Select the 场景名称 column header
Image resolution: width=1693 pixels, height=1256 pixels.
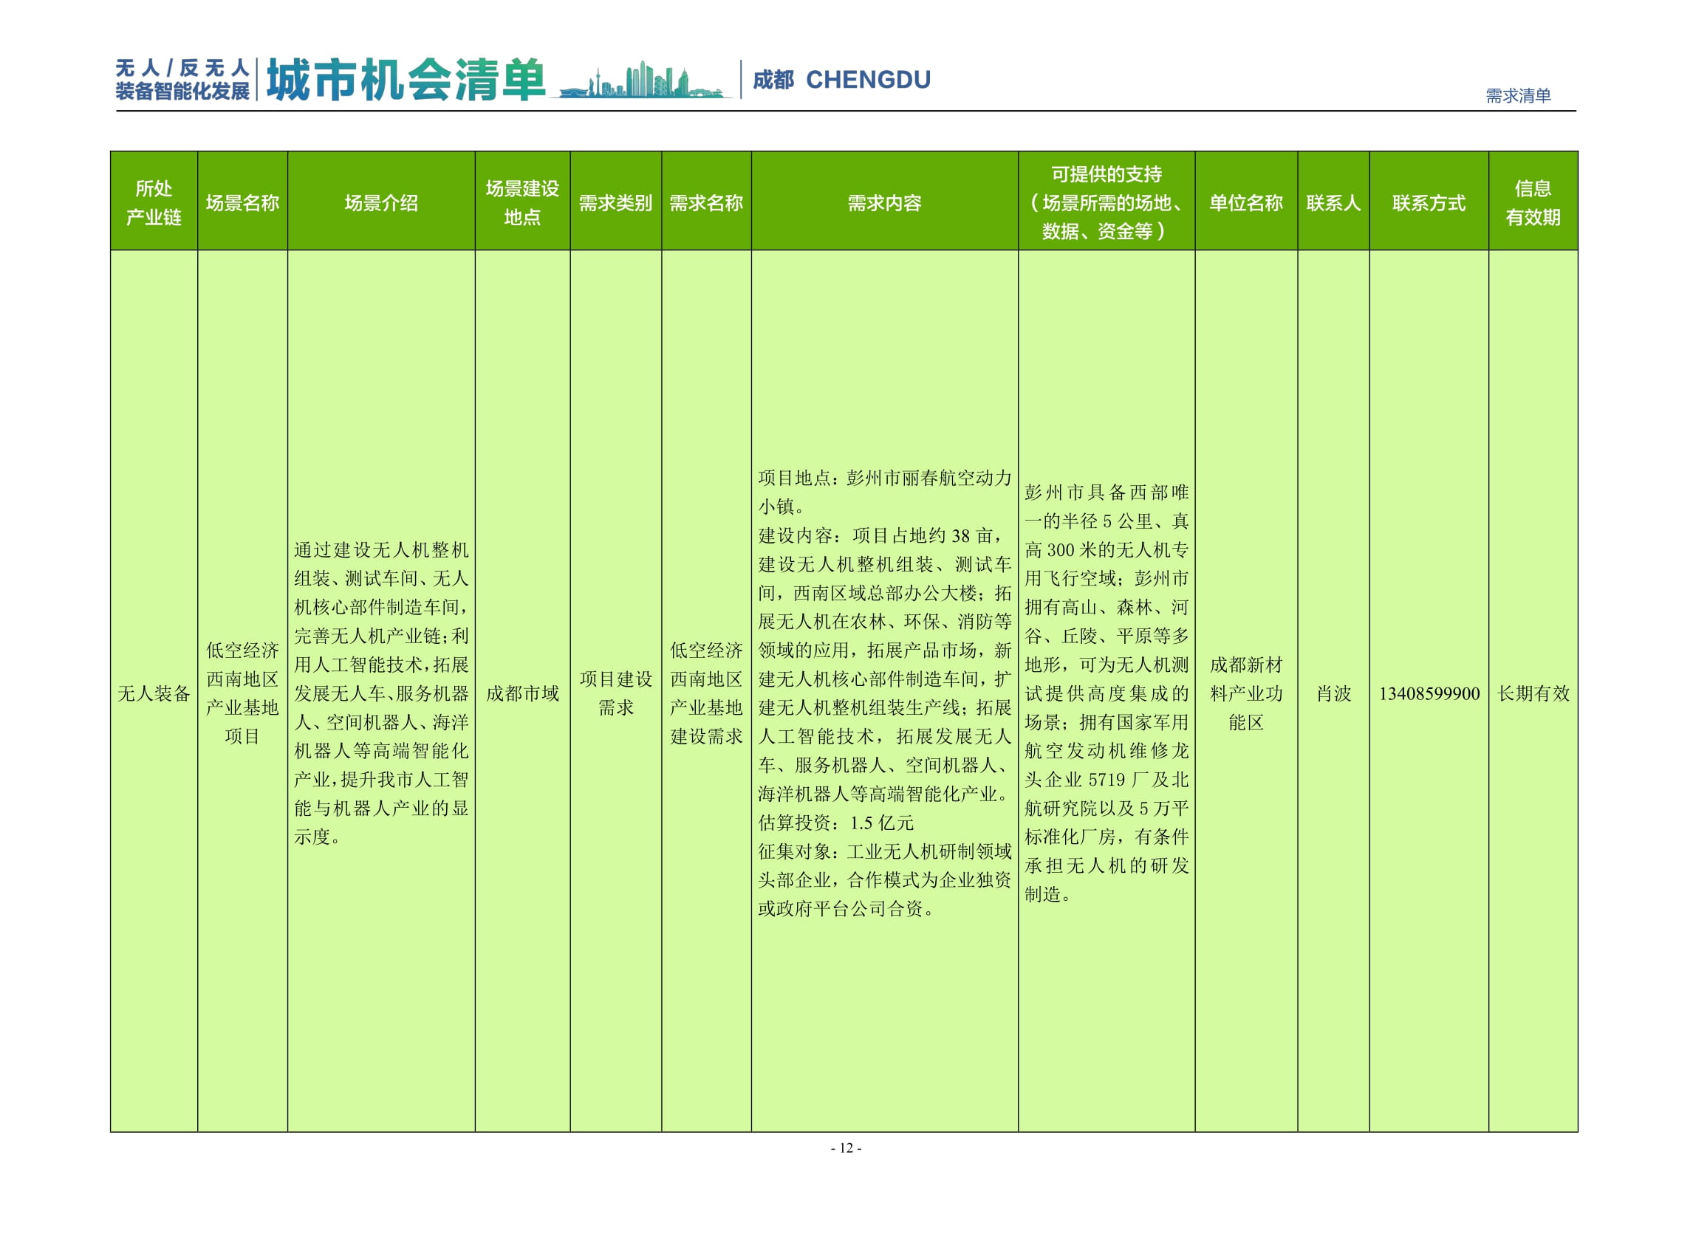pos(242,202)
